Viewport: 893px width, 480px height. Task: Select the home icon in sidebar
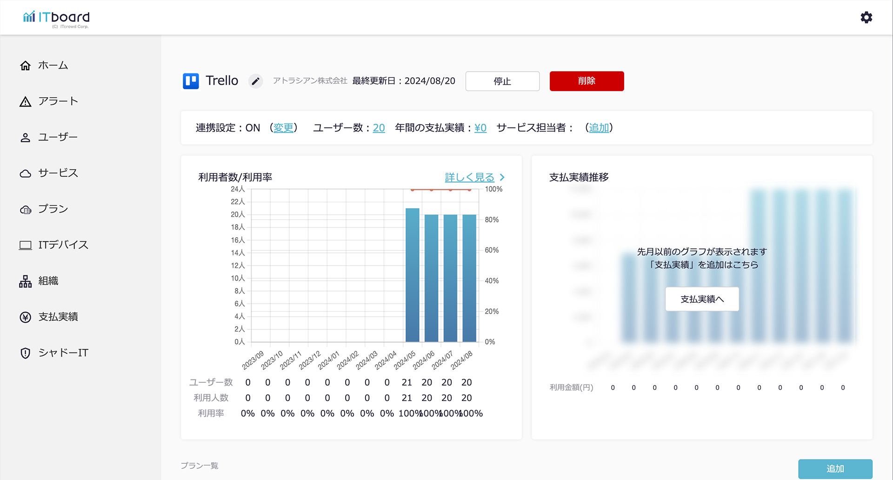point(26,66)
